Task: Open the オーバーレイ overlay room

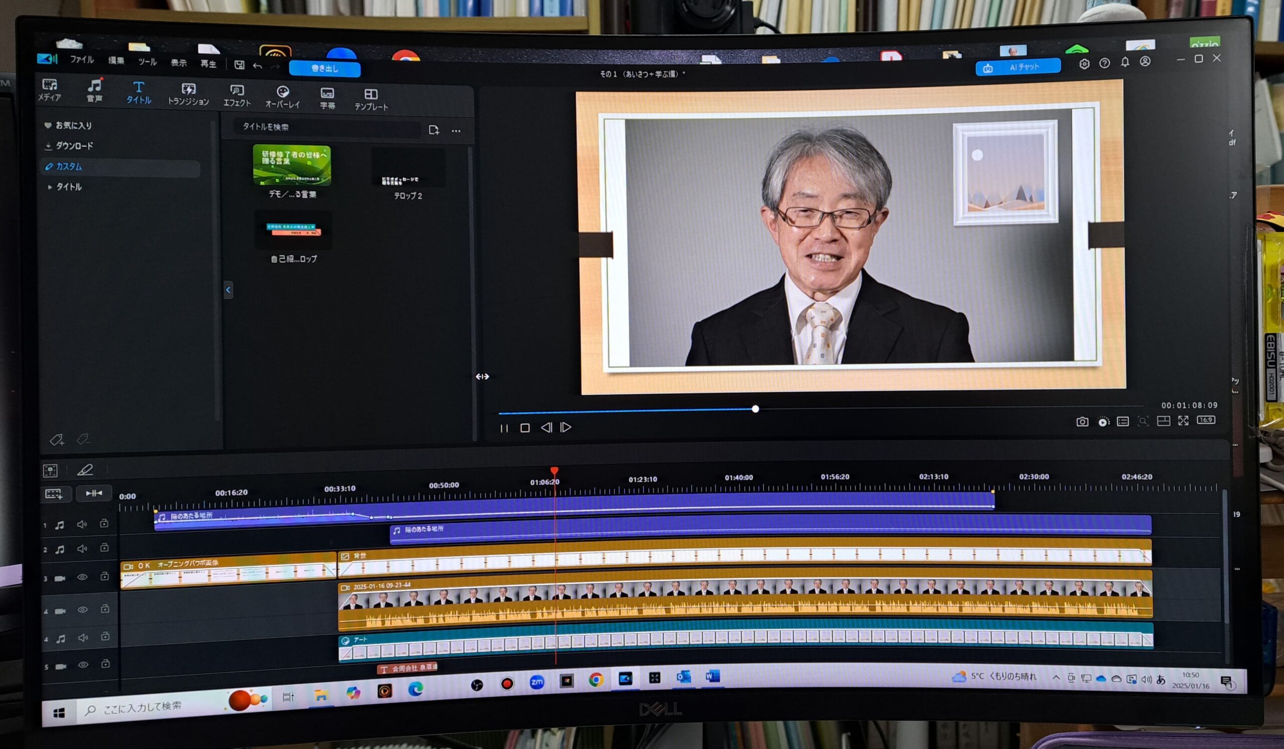Action: click(282, 97)
